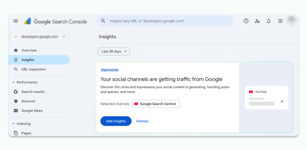Click the Detected channels label

coord(115,104)
